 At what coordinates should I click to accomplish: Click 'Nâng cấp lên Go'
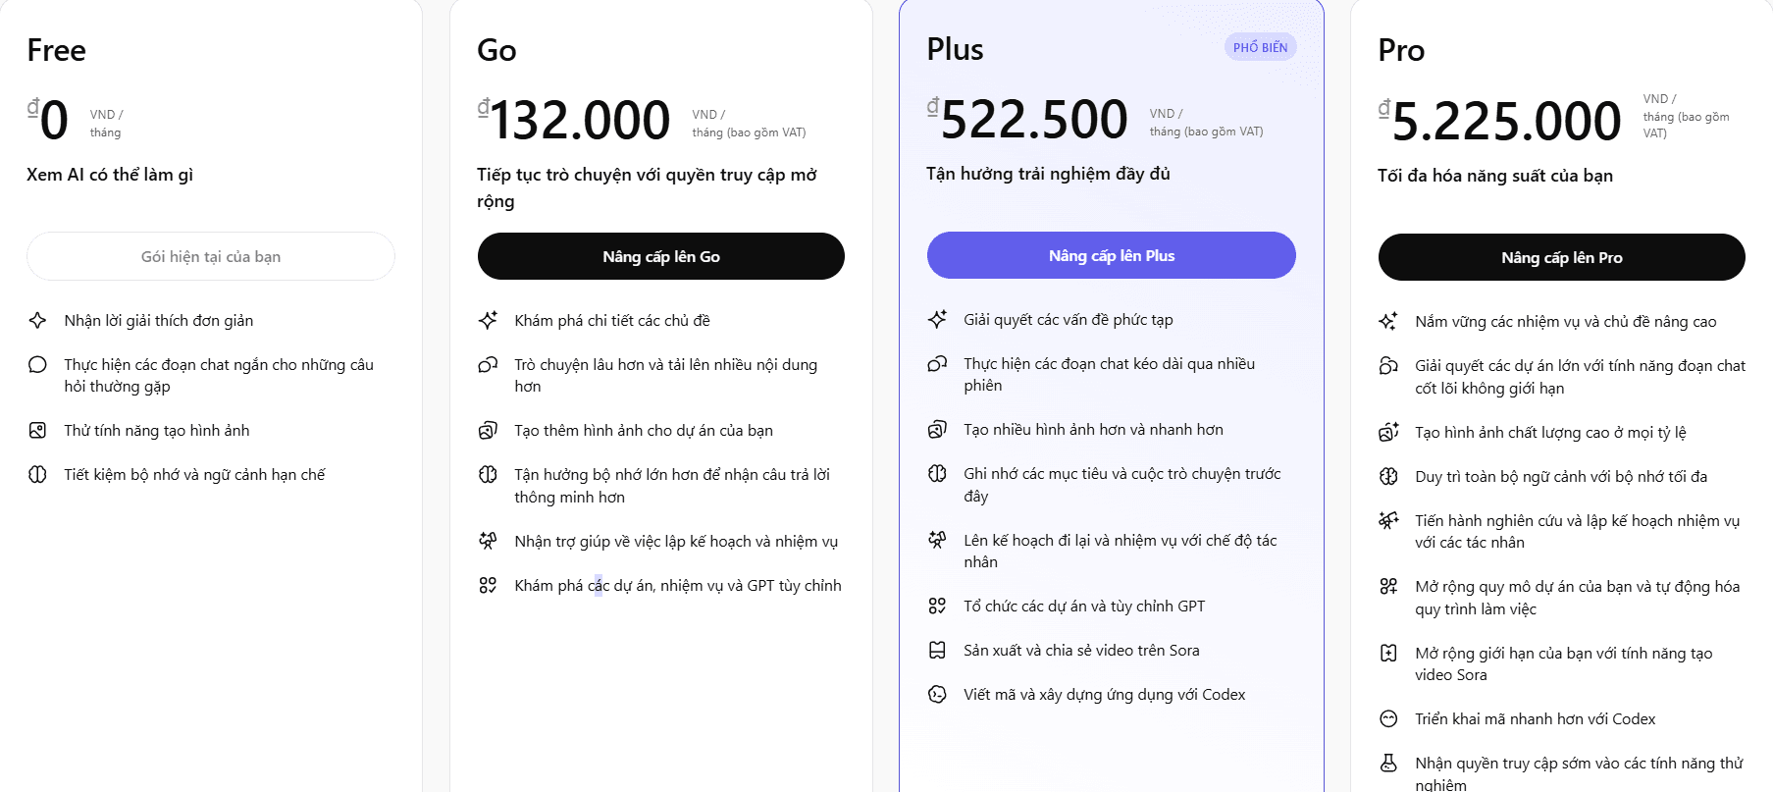(x=660, y=255)
